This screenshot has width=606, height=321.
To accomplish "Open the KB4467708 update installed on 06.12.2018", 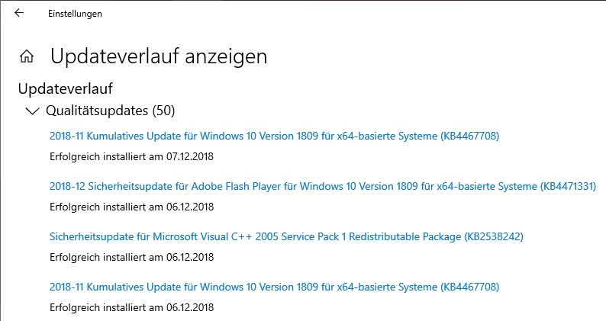I will point(275,287).
